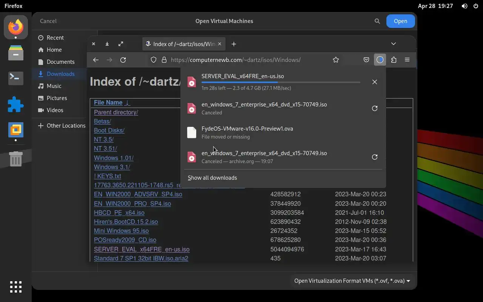Screen dimensions: 483x302
Task: Open the list all tabs chevron
Action: 394,44
